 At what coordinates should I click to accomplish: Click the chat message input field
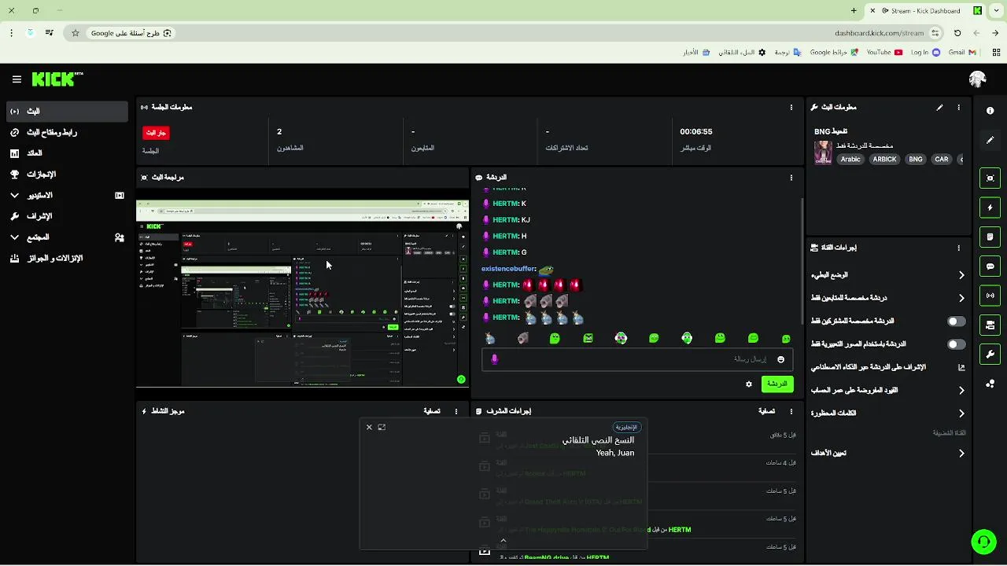[x=637, y=359]
